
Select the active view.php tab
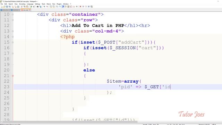pyautogui.click(x=26, y=10)
